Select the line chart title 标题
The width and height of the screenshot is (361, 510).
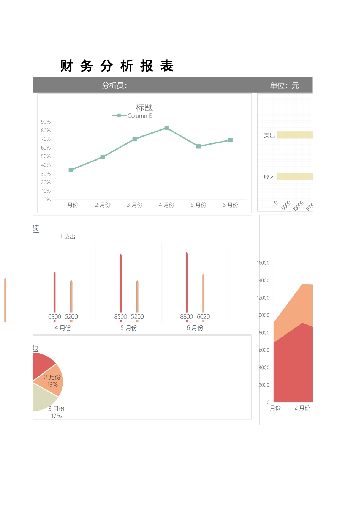[x=144, y=107]
